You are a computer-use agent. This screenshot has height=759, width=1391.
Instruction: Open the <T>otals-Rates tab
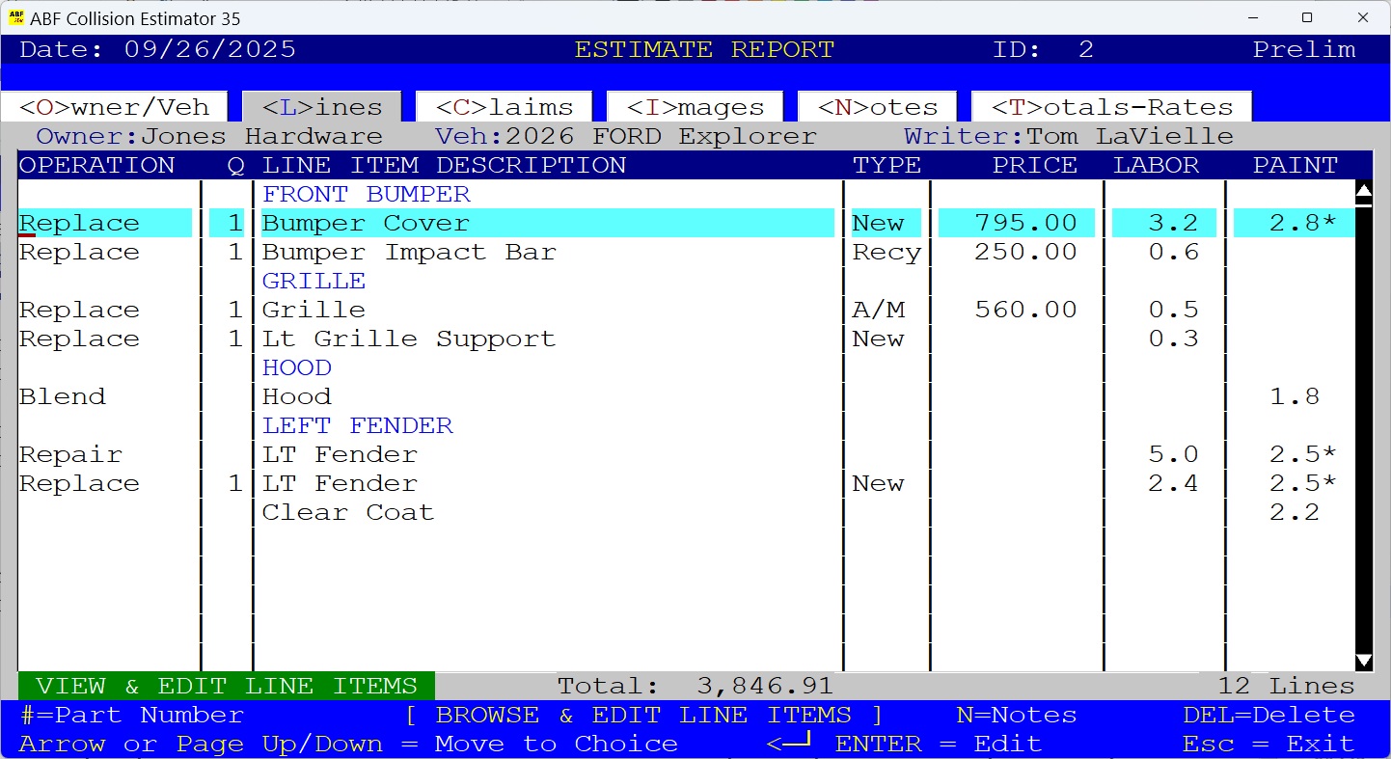[1109, 107]
